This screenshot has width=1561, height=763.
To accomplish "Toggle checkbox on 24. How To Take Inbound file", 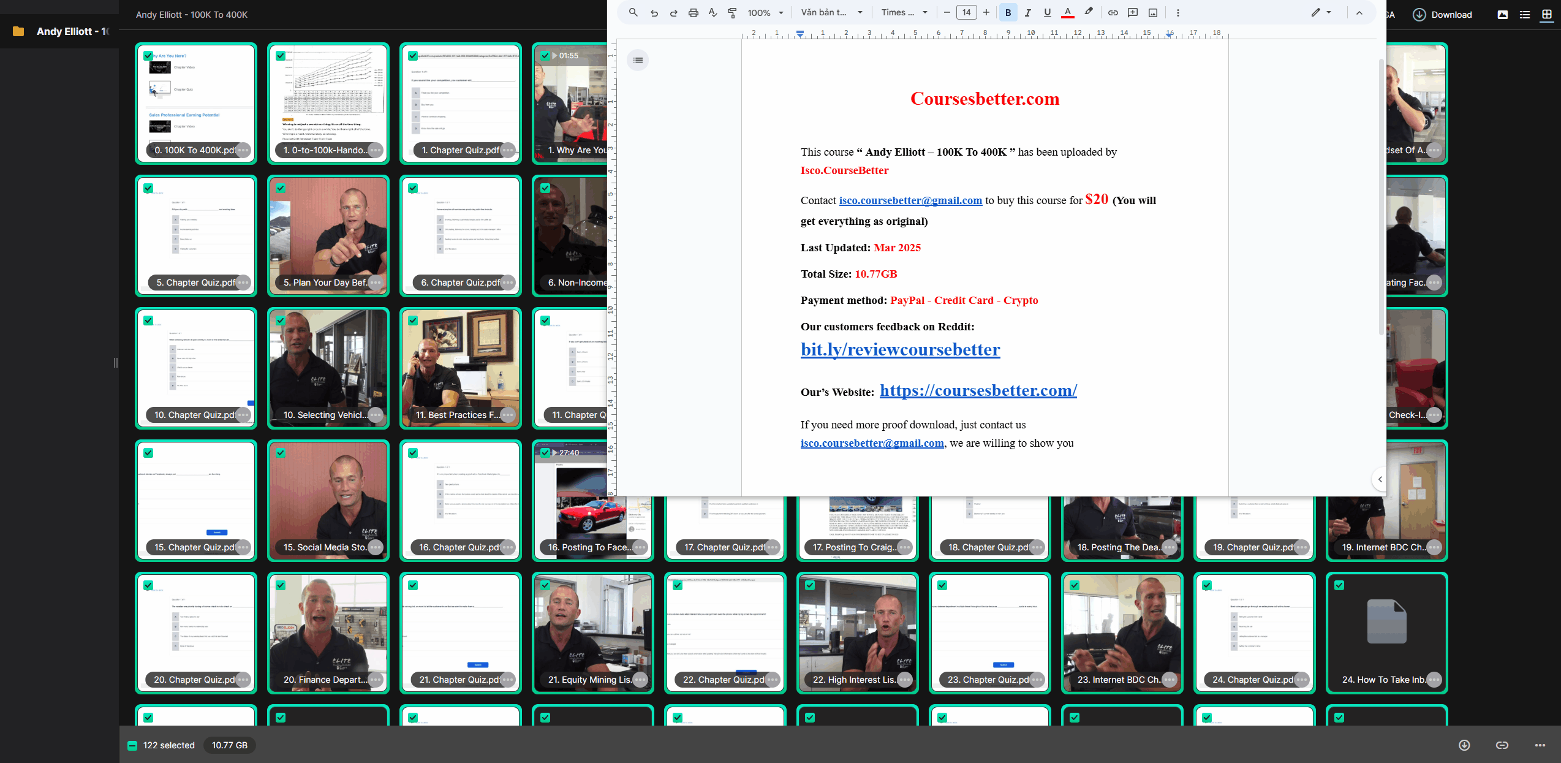I will 1339,585.
